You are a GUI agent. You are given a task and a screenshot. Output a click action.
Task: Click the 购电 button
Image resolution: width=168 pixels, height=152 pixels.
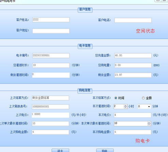tap(105, 150)
